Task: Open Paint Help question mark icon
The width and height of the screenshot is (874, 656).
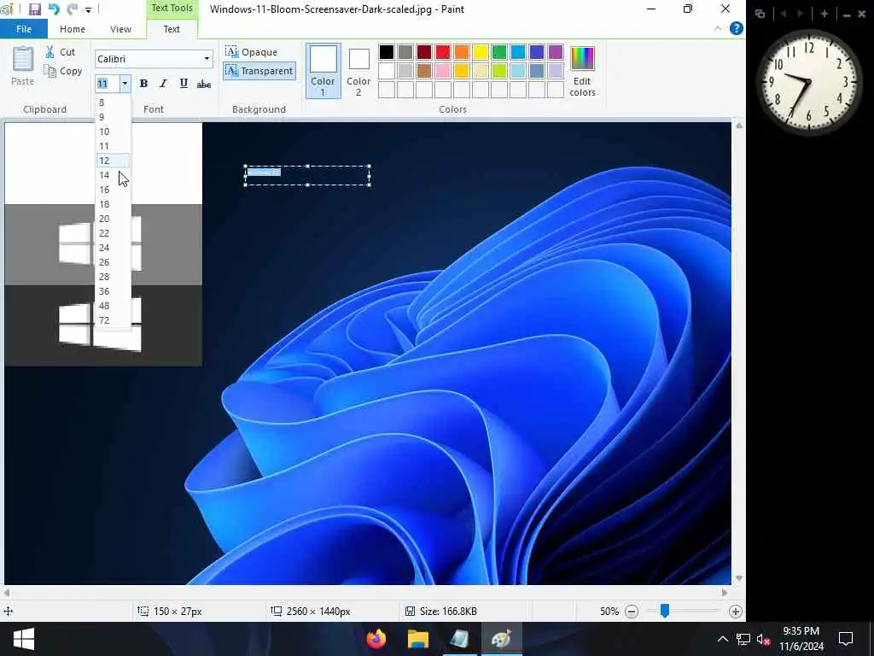Action: 736,28
